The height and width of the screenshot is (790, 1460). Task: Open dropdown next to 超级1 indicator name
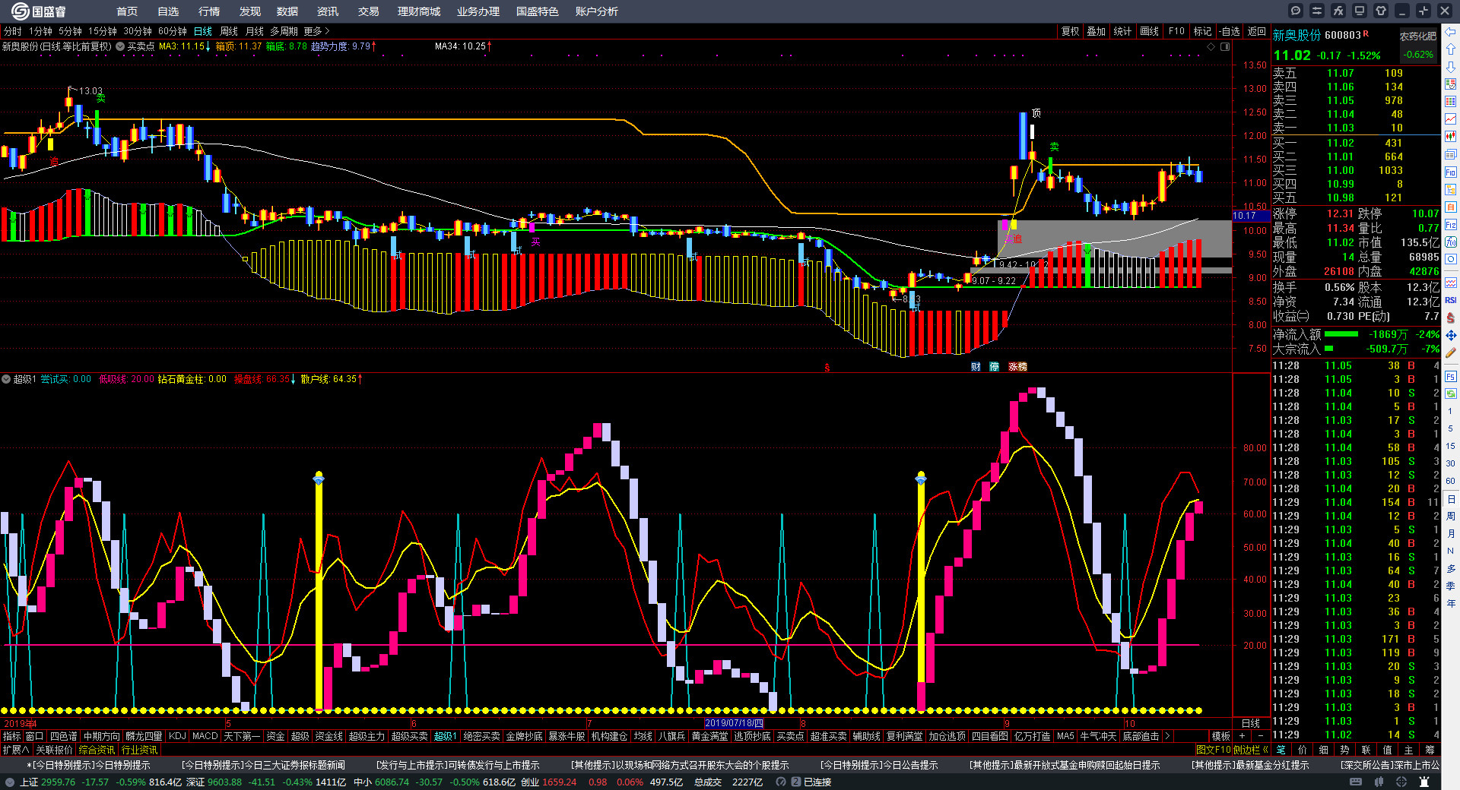point(6,379)
